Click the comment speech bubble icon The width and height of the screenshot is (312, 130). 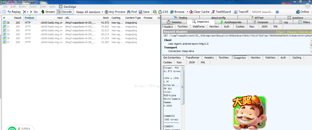click(4, 12)
